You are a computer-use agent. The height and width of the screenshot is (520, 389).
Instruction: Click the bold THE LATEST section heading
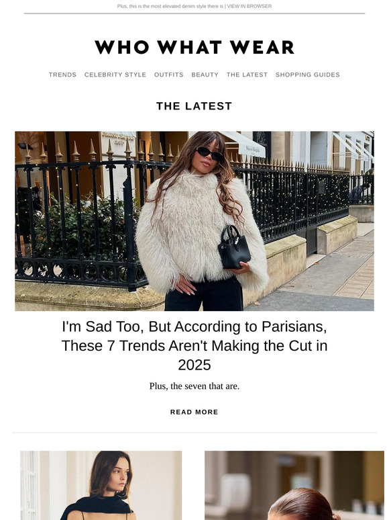tap(194, 106)
